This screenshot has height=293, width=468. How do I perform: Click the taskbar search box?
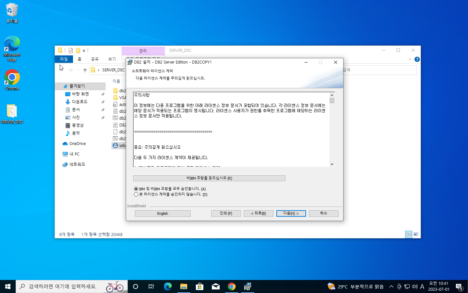pos(72,286)
